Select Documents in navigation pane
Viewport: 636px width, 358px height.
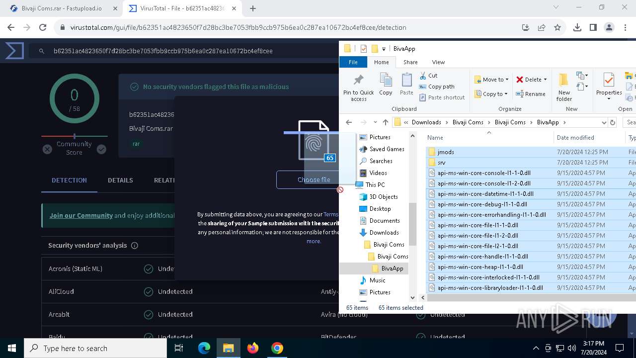coord(384,221)
